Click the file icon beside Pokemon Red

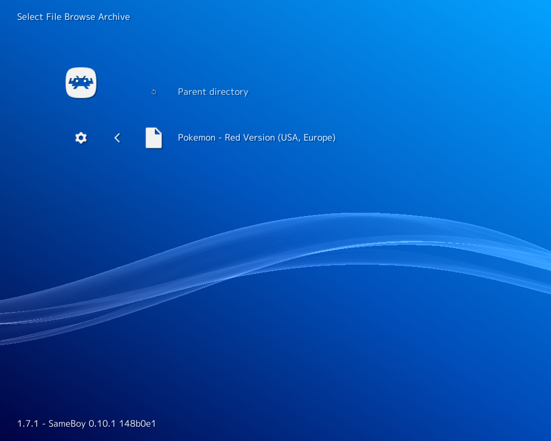tap(154, 137)
